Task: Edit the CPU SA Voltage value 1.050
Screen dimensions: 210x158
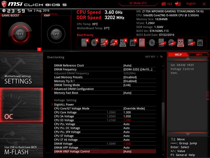Action: pyautogui.click(x=127, y=116)
